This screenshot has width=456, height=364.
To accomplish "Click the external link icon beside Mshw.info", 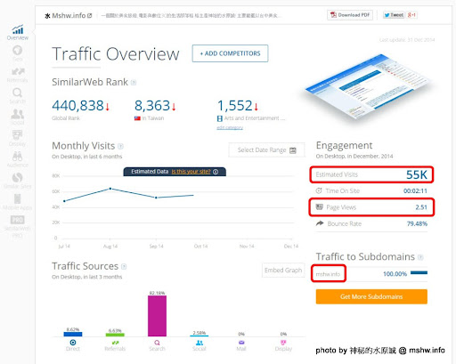I will [90, 15].
